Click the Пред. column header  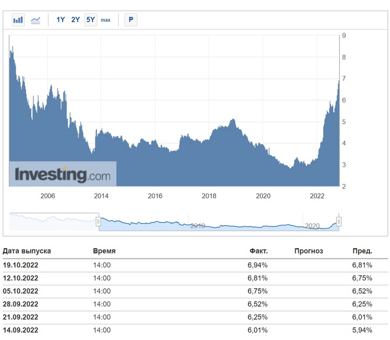(x=362, y=251)
